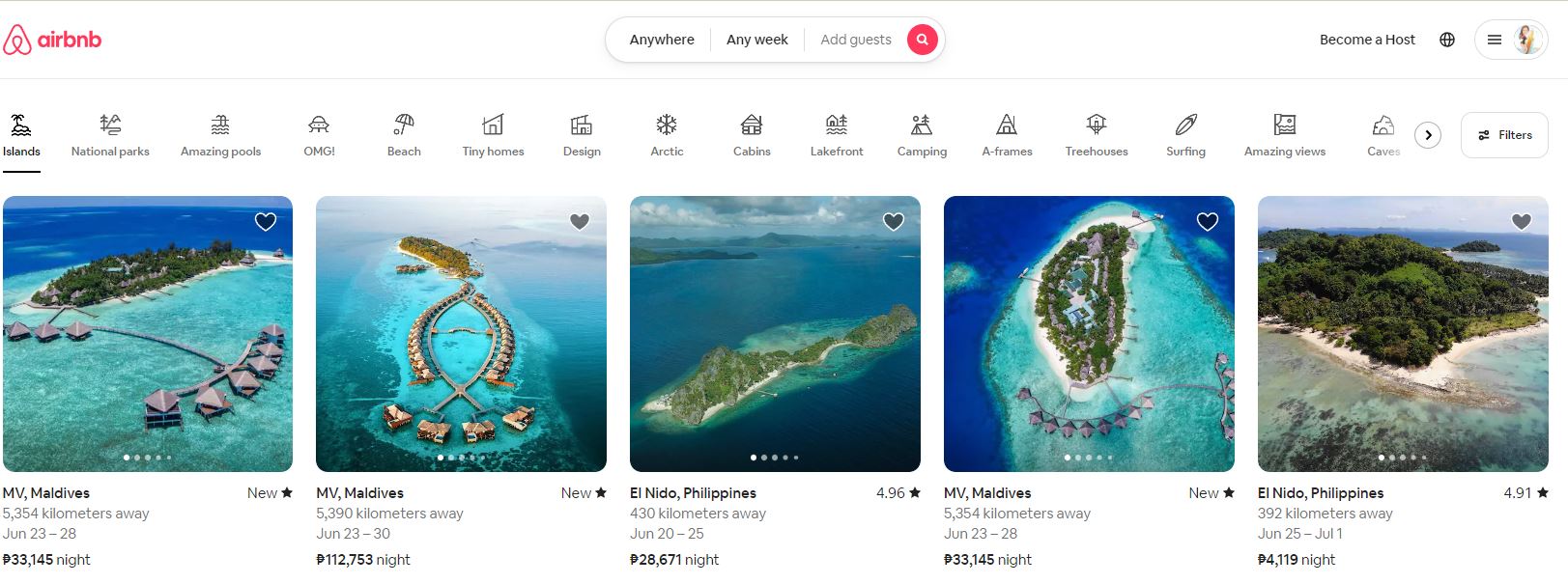Click the red search magnifier button
The image size is (1568, 584).
[x=922, y=40]
